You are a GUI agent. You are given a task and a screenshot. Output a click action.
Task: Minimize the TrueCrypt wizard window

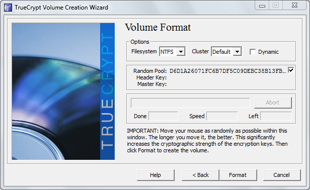coord(262,6)
